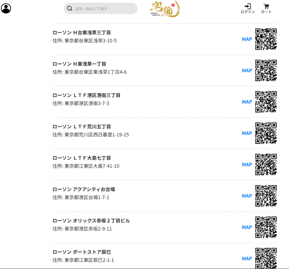The height and width of the screenshot is (269, 289).
Task: Open the login icon labeled ログイン
Action: click(x=247, y=8)
